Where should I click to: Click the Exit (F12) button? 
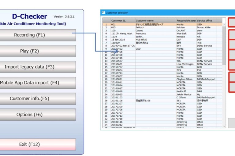37,144
